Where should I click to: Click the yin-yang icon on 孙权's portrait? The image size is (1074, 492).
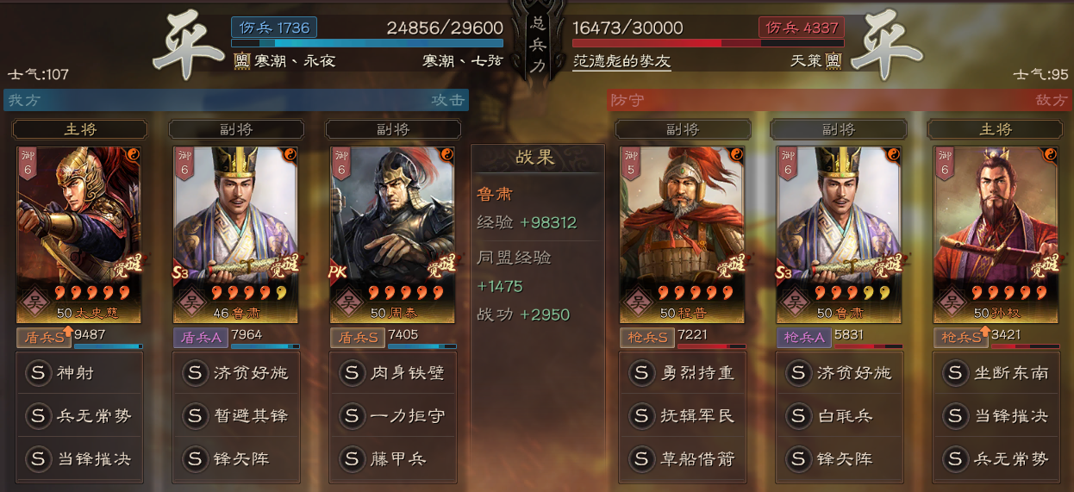click(x=1050, y=154)
